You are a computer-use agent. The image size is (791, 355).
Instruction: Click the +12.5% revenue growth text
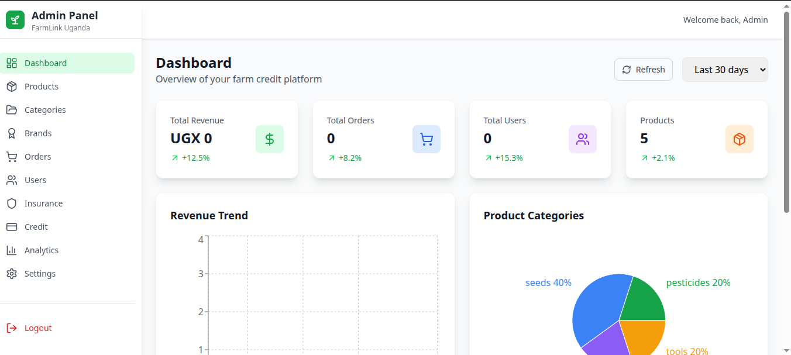pos(195,158)
